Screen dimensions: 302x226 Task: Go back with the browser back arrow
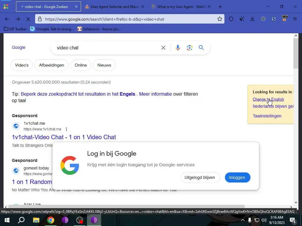(7, 19)
